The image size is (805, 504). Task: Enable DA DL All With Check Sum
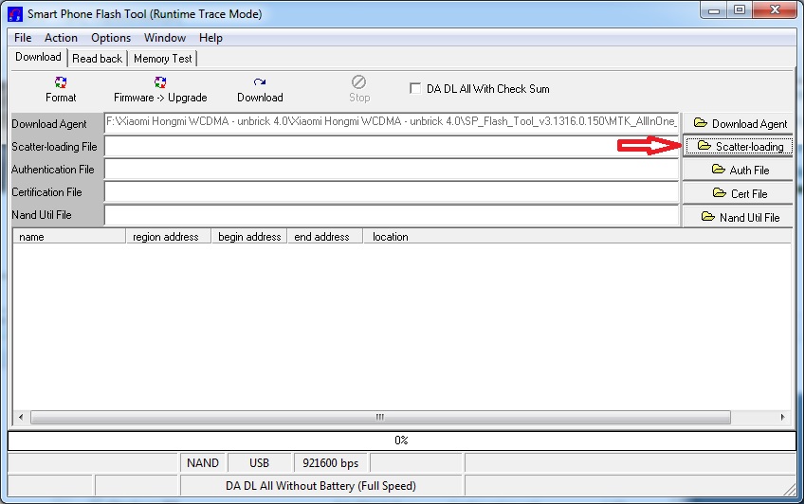pyautogui.click(x=415, y=88)
